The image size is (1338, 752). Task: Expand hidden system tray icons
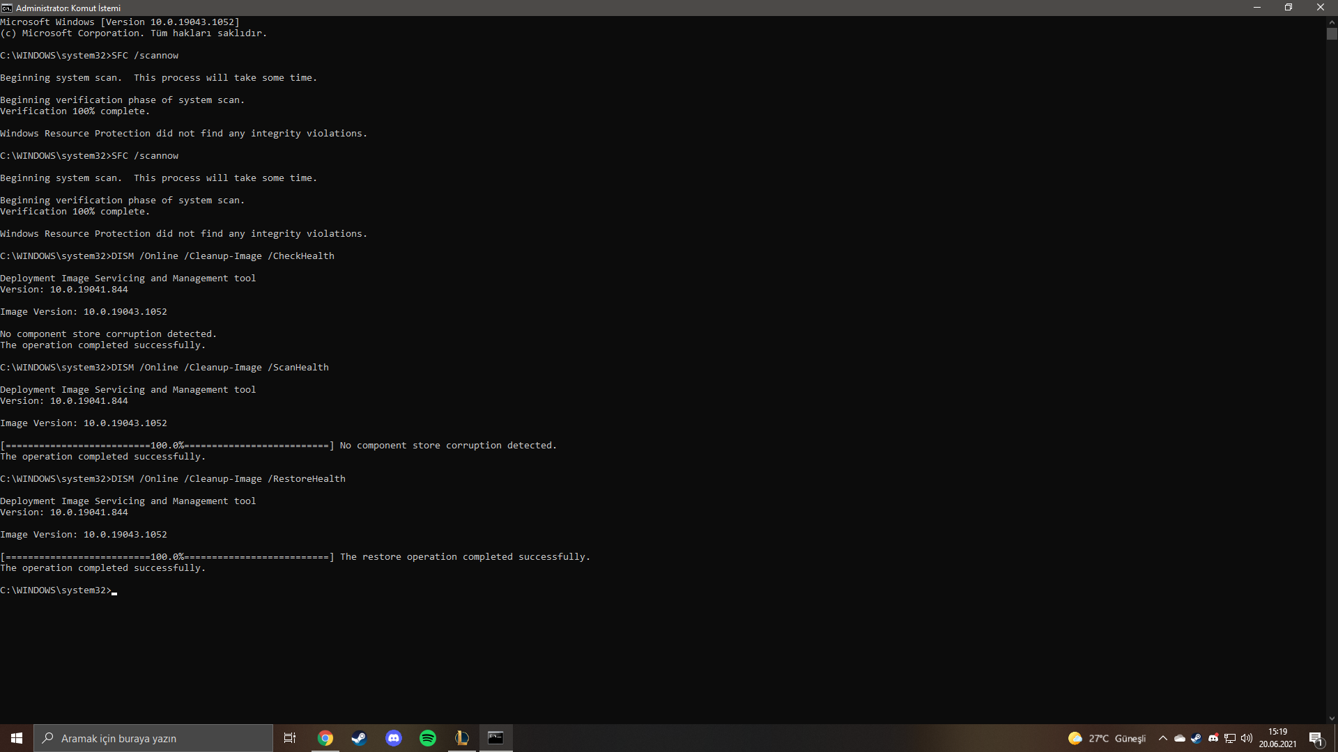[x=1163, y=738]
